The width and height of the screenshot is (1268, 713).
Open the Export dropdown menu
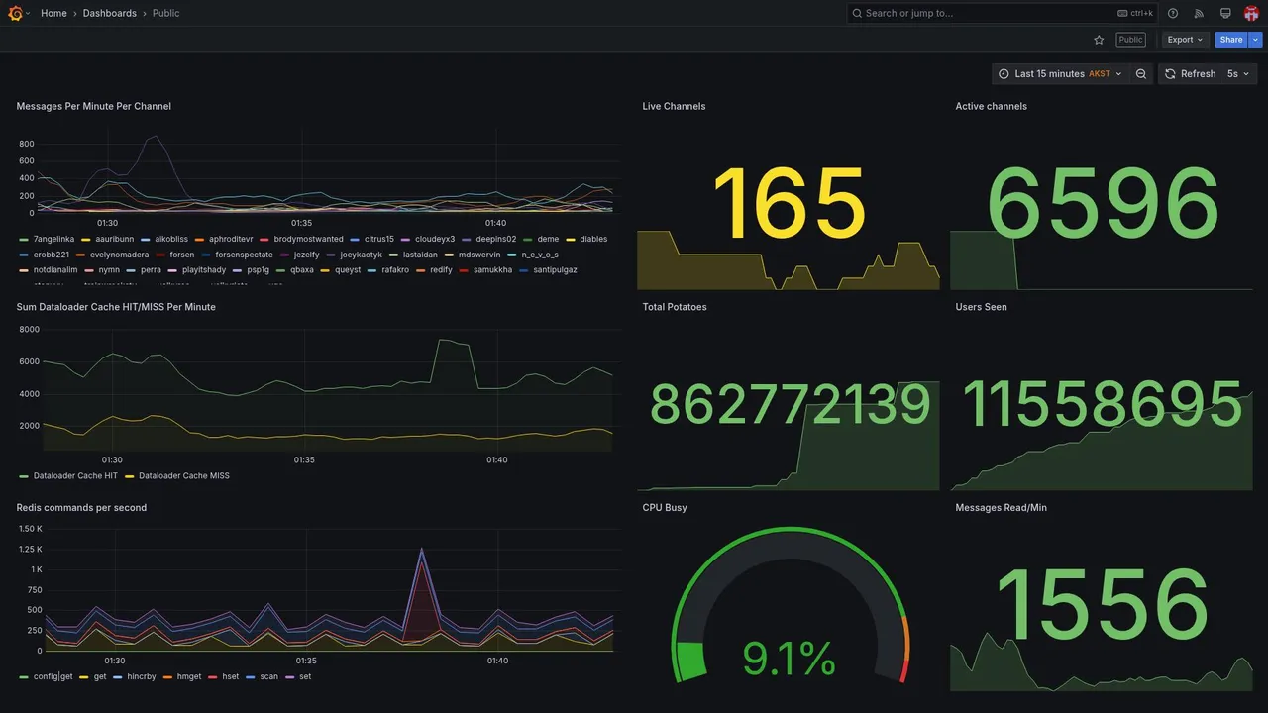coord(1186,40)
